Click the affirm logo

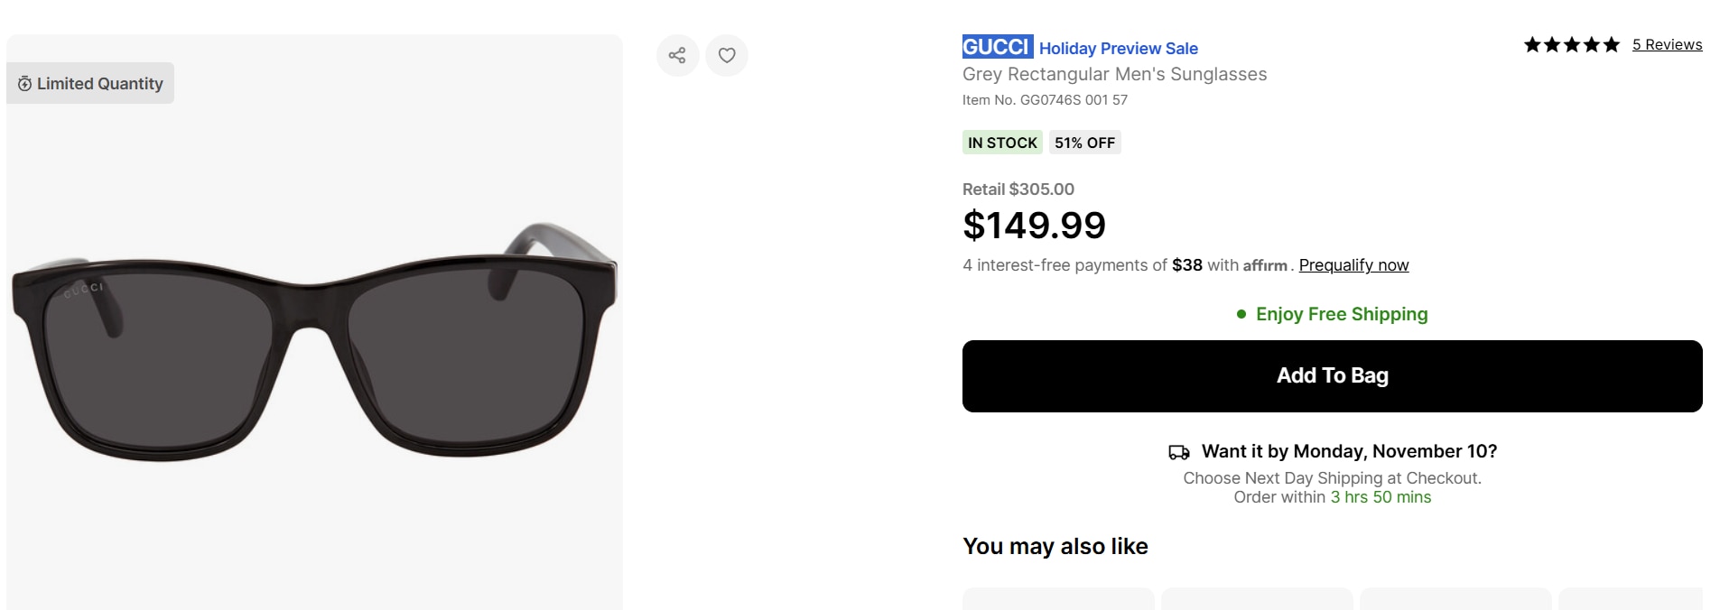[1265, 266]
